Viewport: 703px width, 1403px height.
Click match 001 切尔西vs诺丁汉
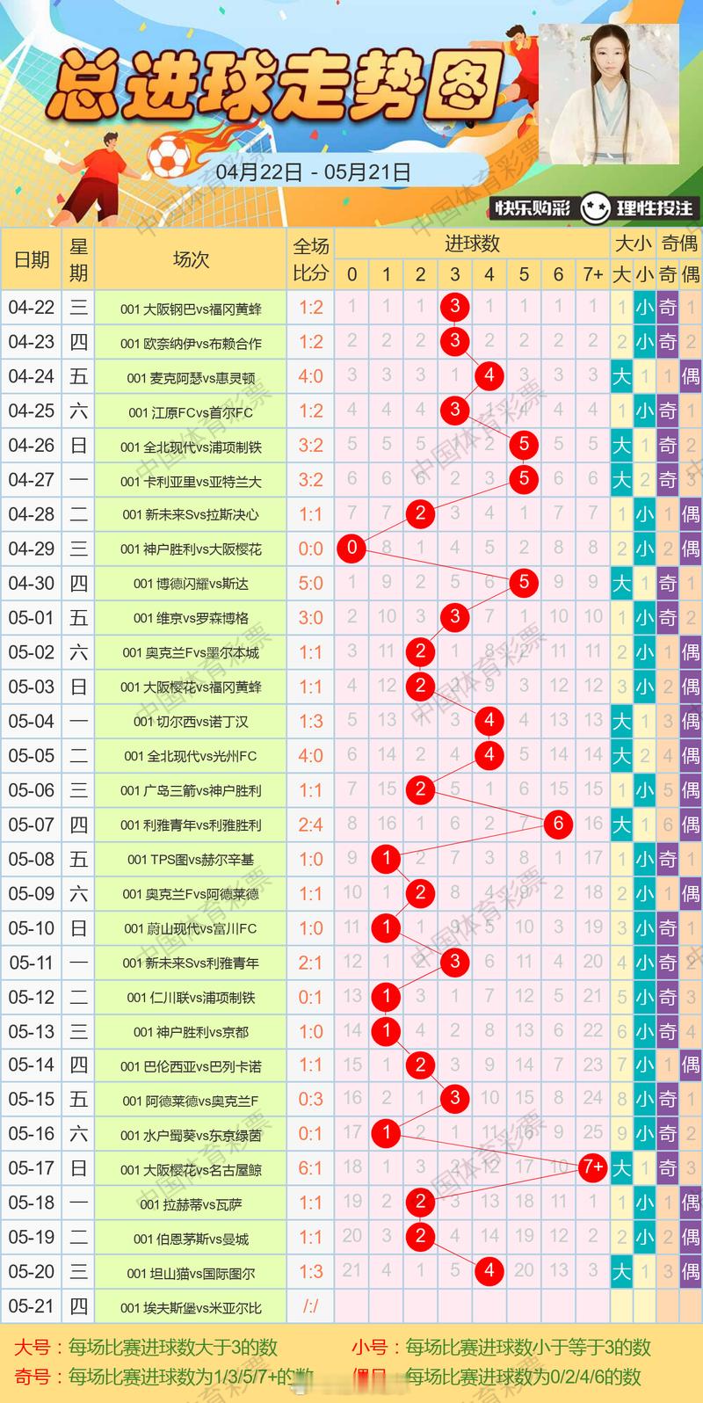[191, 722]
